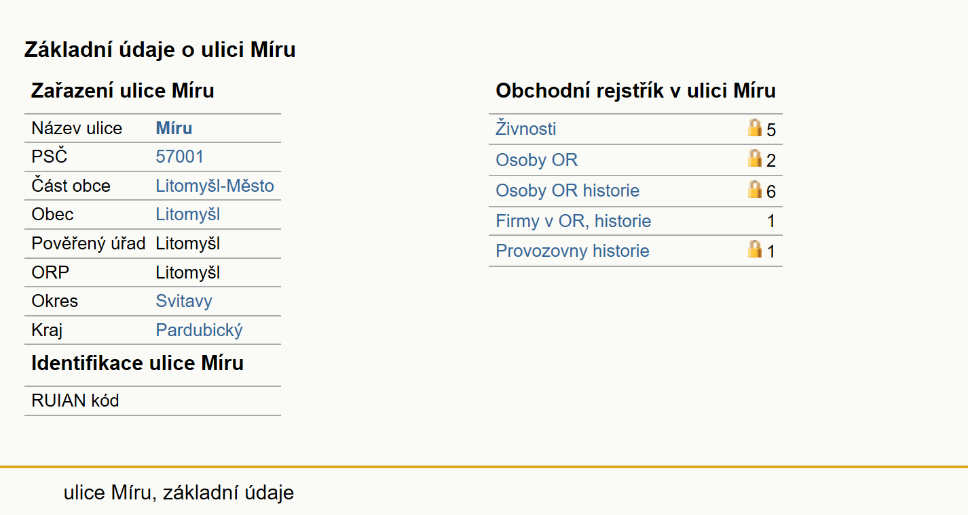Open the Litomyšl-Město district link
The width and height of the screenshot is (968, 515).
215,186
